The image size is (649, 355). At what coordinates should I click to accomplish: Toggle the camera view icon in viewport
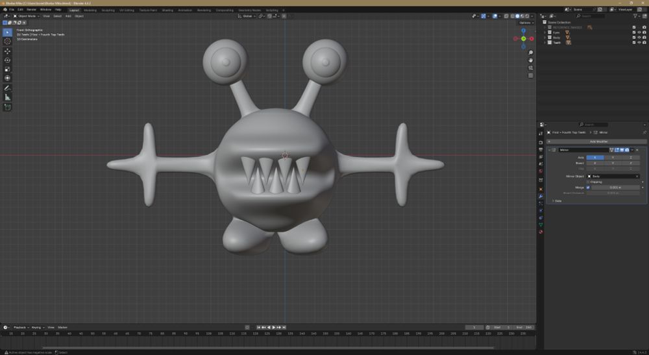tap(531, 67)
